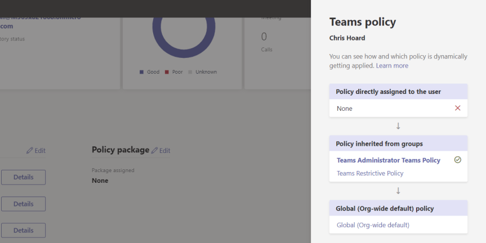Open the Global (Org-wide default) link

point(373,225)
